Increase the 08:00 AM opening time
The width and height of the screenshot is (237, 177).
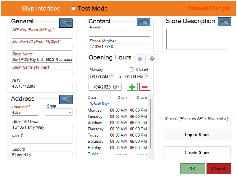click(x=112, y=75)
